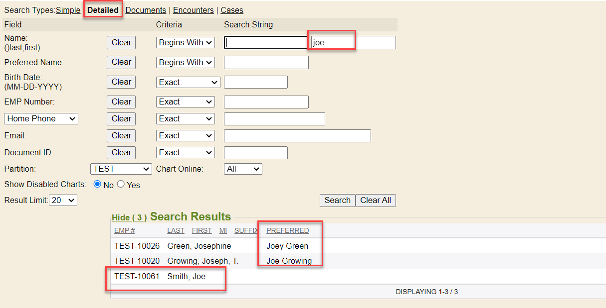Open the Smith, Joe result row
606x308 pixels.
[186, 277]
